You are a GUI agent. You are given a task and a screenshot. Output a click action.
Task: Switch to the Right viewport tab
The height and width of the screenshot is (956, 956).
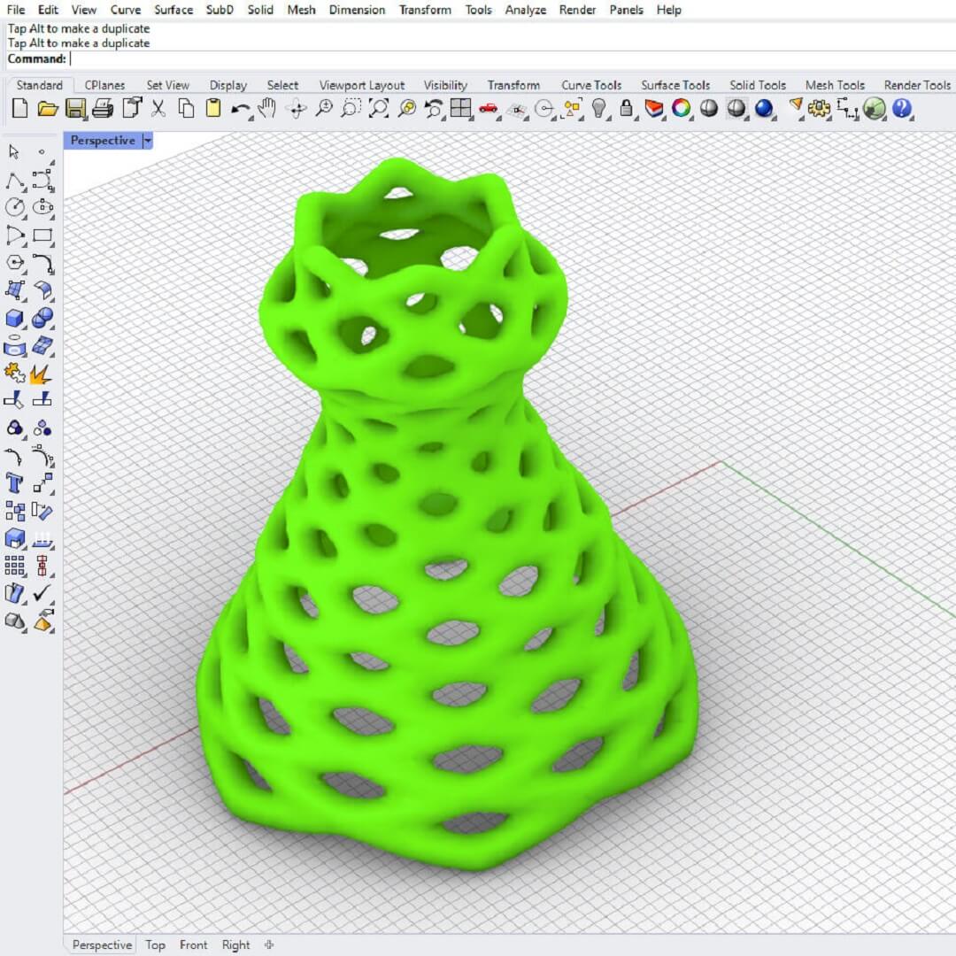236,945
